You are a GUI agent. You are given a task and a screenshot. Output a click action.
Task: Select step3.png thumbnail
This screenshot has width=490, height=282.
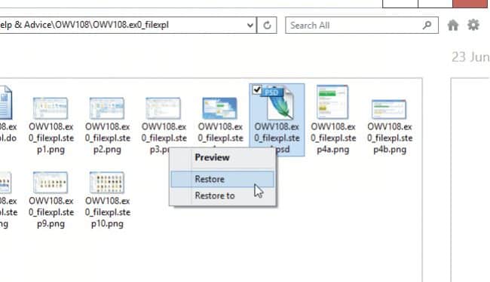pyautogui.click(x=163, y=108)
